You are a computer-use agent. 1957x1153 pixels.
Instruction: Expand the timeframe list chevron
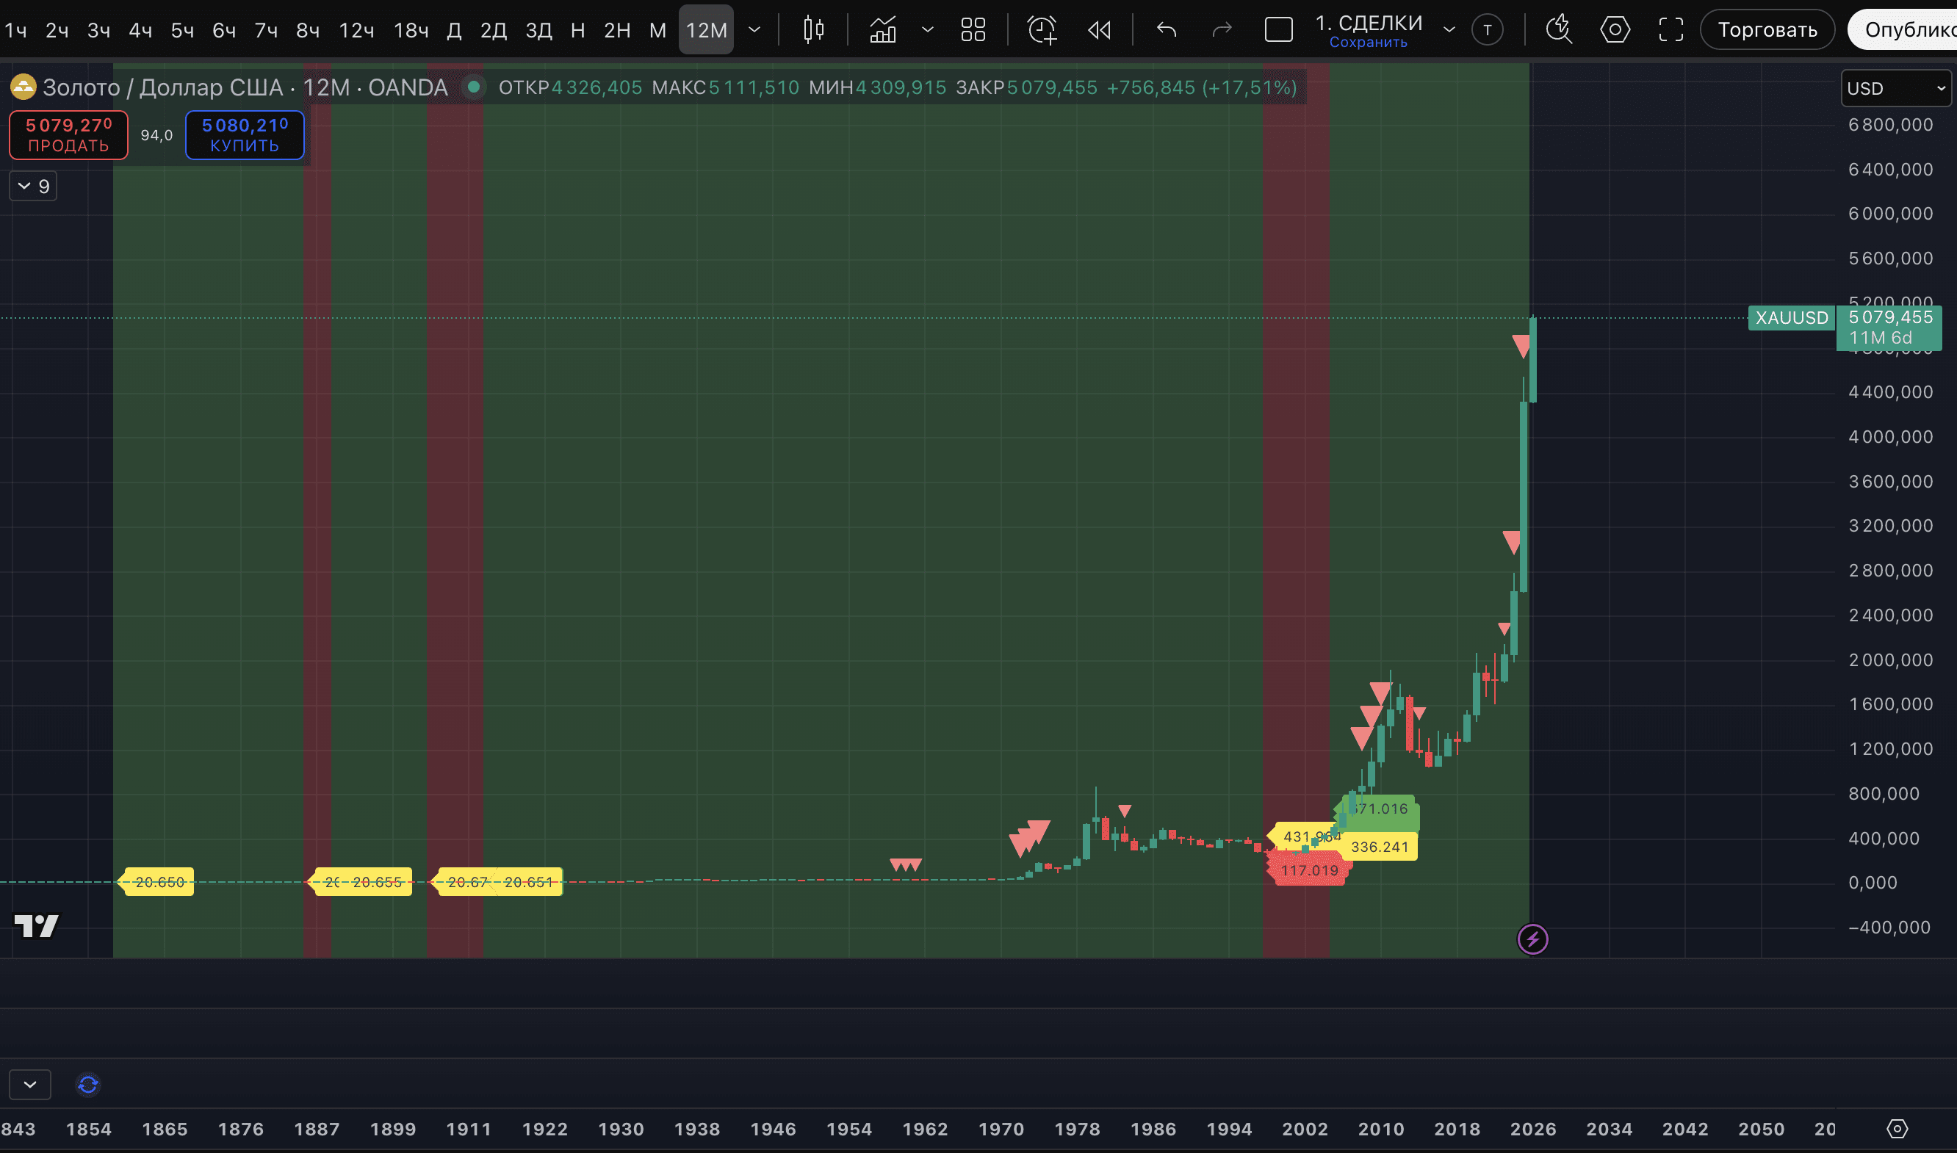point(754,30)
